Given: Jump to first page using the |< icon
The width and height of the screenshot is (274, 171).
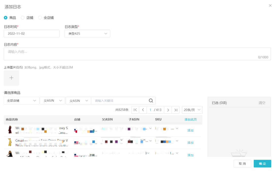Looking at the screenshot, I should [x=135, y=110].
